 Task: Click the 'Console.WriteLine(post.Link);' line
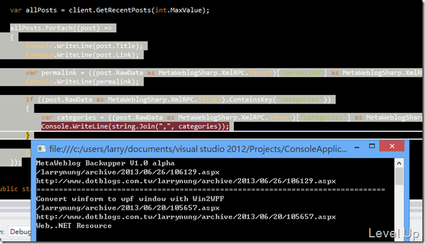click(82, 55)
